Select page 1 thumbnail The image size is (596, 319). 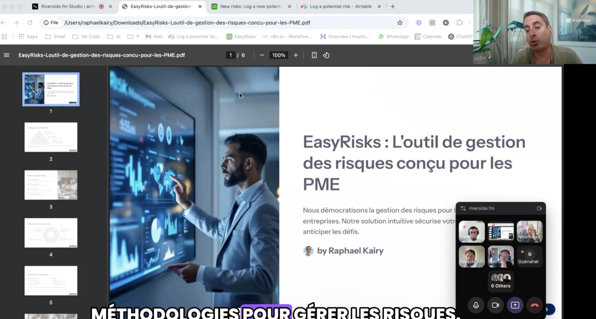[x=51, y=89]
